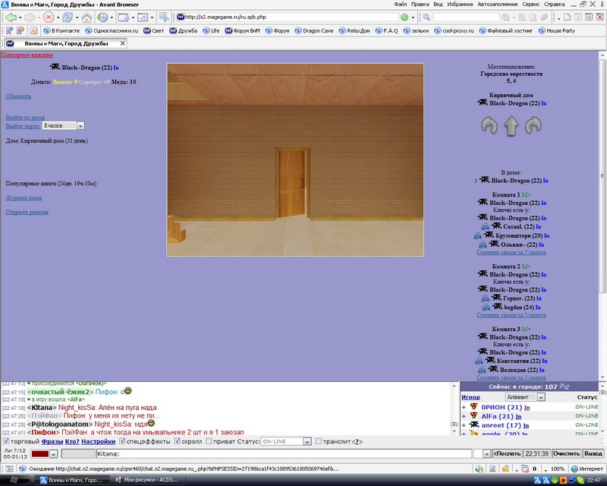
Task: Click the chat message input field
Action: (x=283, y=454)
